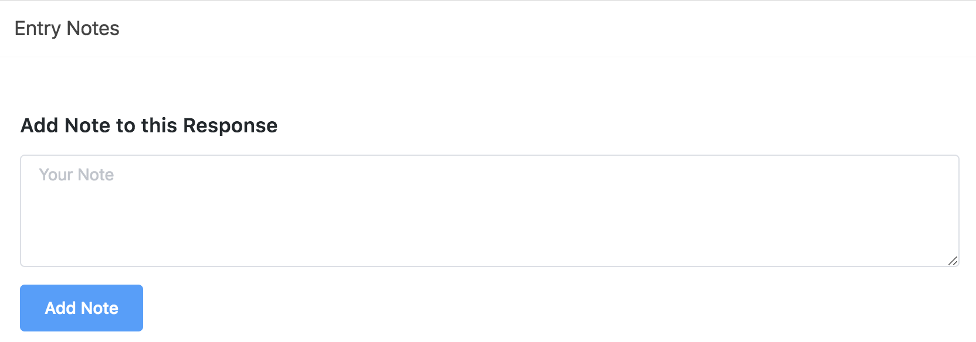The width and height of the screenshot is (976, 342).
Task: Click the word Entry in the section title
Action: (38, 29)
